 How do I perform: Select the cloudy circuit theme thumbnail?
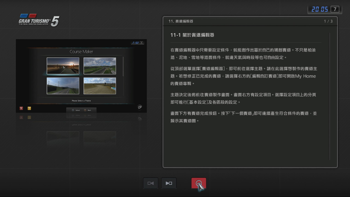coord(100,66)
